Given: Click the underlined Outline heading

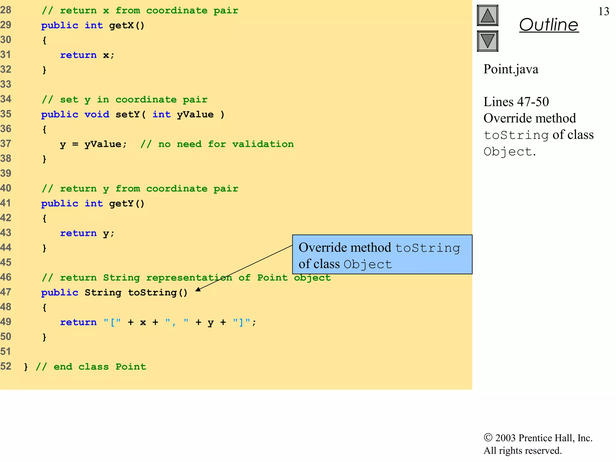Looking at the screenshot, I should point(549,25).
